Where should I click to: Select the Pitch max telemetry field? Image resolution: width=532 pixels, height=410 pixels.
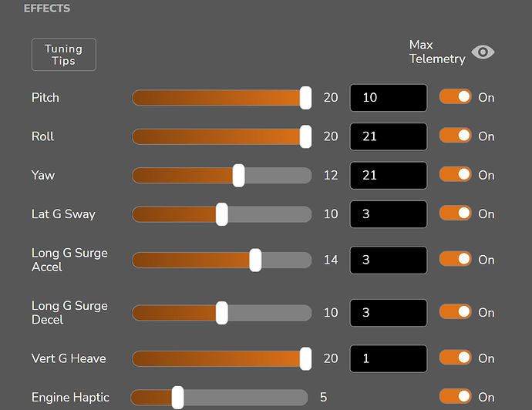coord(389,98)
